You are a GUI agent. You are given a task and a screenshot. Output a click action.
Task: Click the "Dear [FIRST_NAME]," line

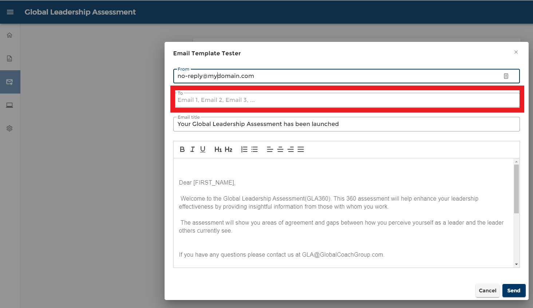(207, 183)
